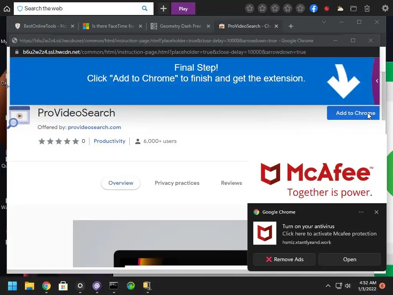
Task: Select the Reviews tab
Action: [231, 183]
